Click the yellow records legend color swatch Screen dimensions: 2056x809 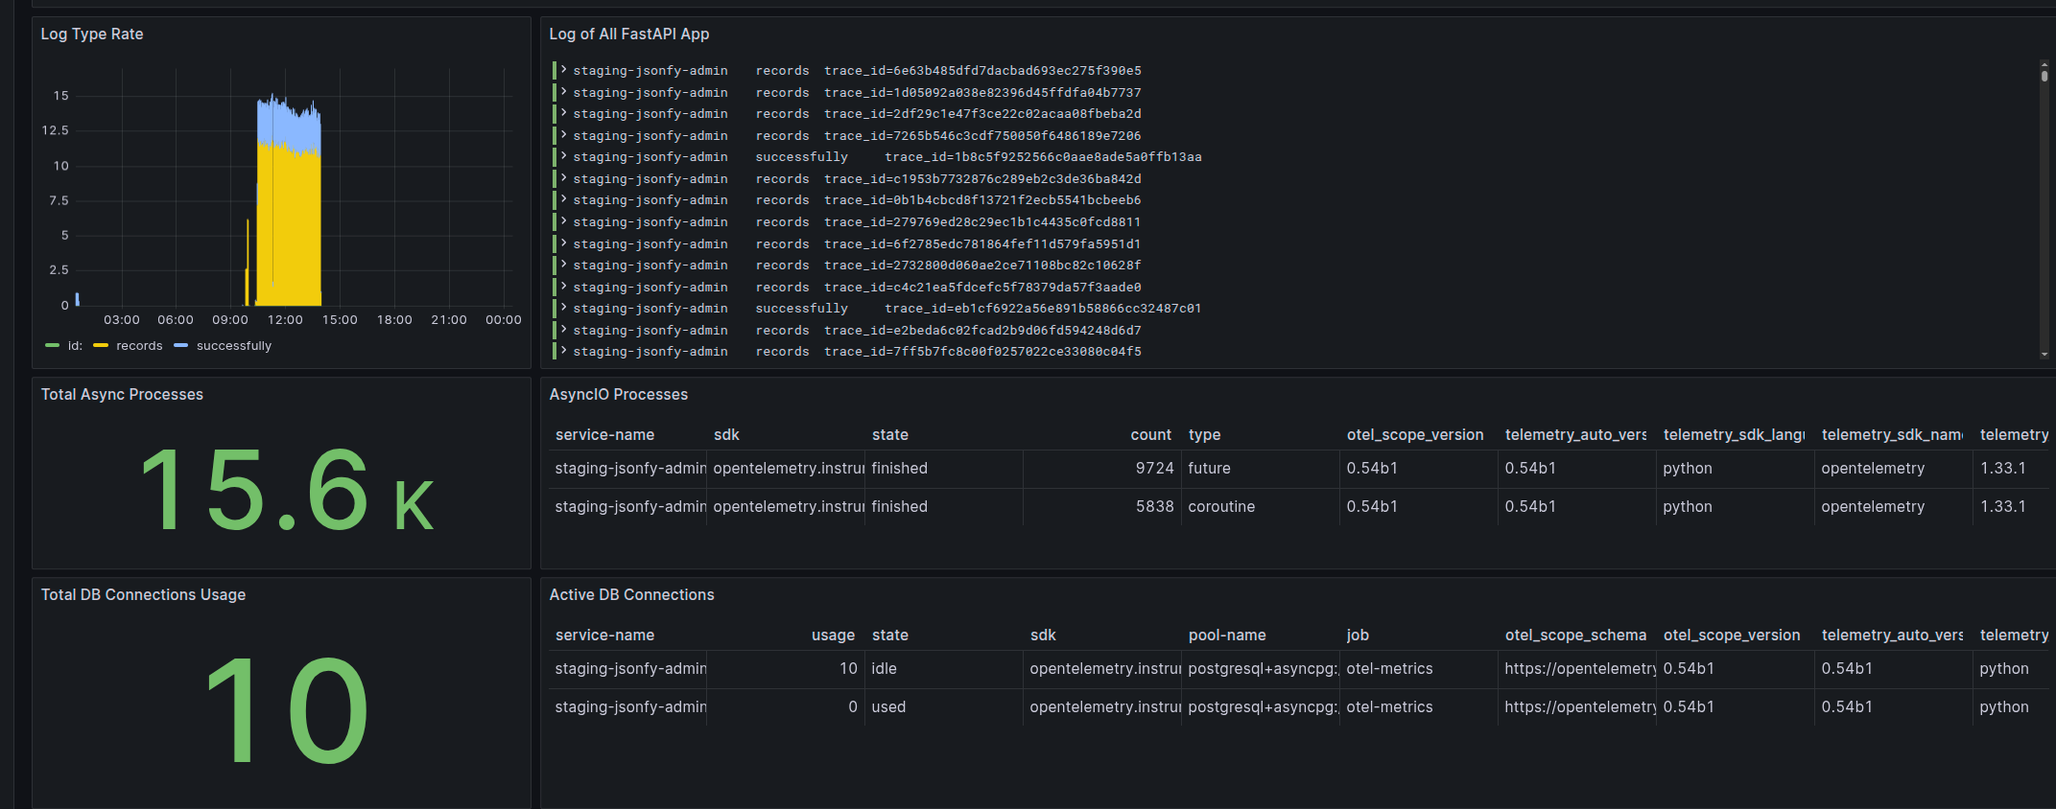click(101, 346)
